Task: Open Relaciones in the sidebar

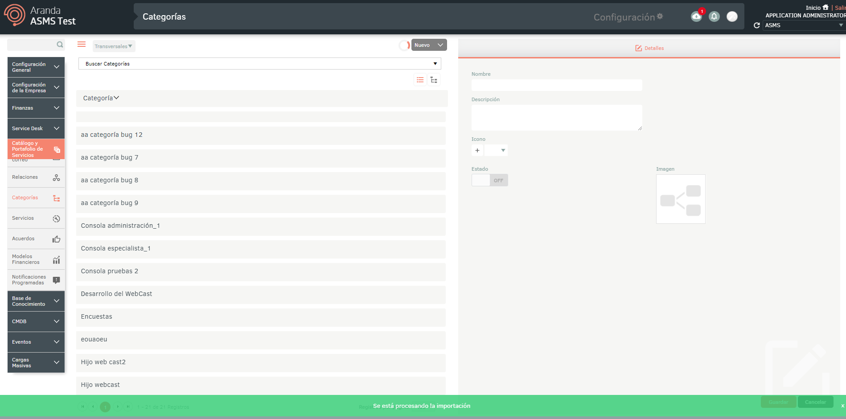Action: (36, 177)
